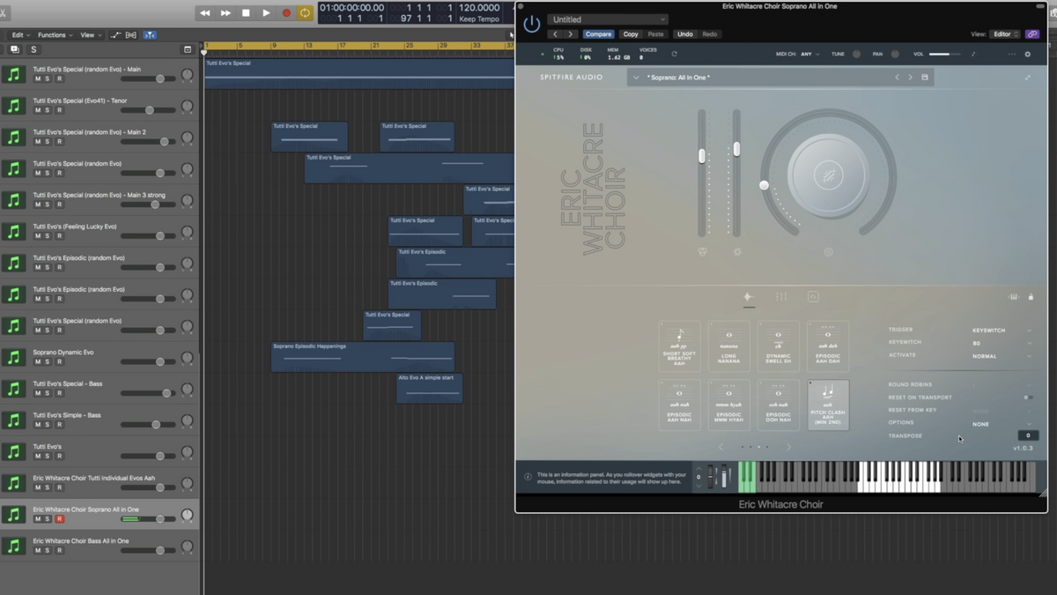Expand the Trigger Keyswitch dropdown
The width and height of the screenshot is (1057, 595).
(1002, 331)
